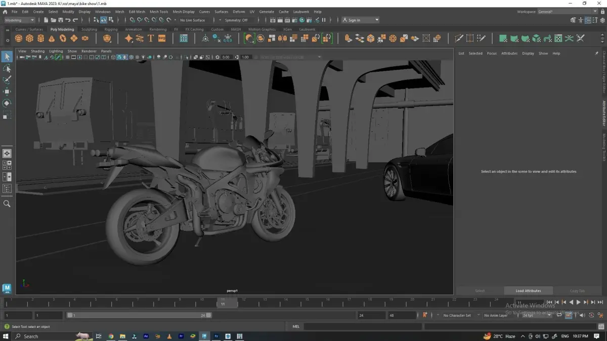
Task: Select the Move tool in left toolbox
Action: tap(7, 91)
